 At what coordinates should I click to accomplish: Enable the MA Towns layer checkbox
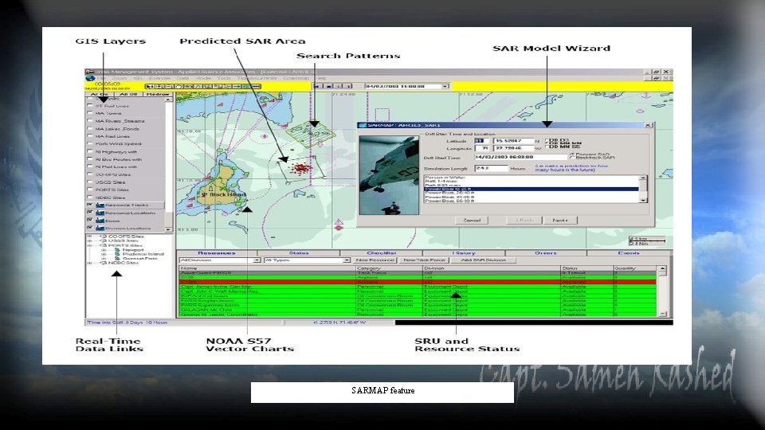pyautogui.click(x=90, y=113)
